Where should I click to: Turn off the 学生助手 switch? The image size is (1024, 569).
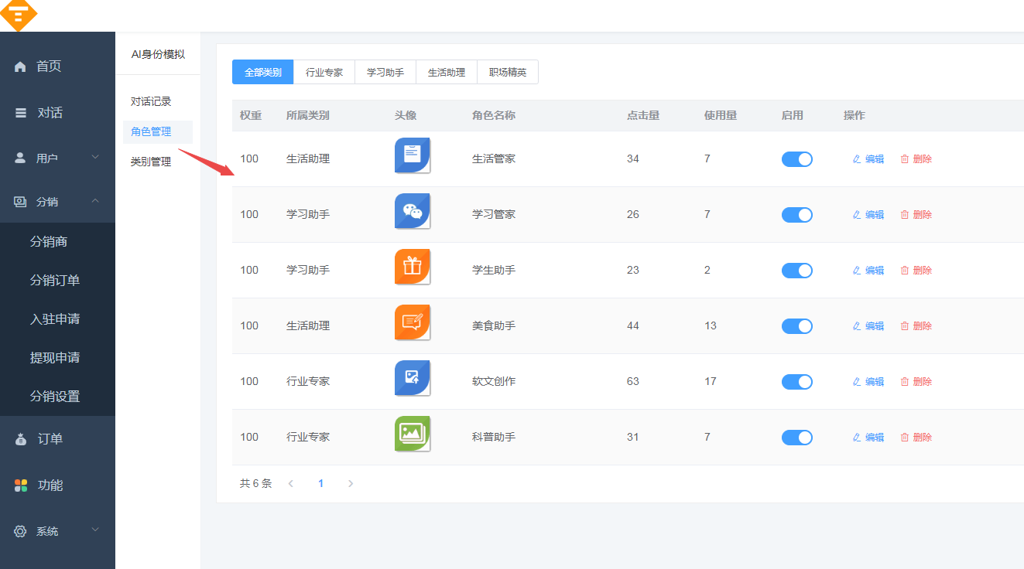[x=797, y=271]
